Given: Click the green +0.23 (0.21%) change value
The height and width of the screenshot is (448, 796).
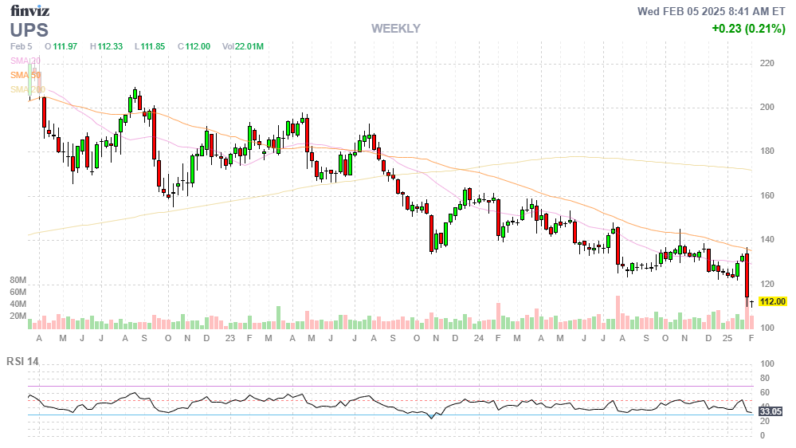Looking at the screenshot, I should coord(748,29).
